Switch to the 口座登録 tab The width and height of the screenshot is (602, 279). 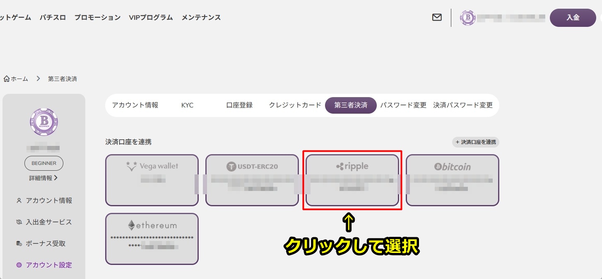click(239, 105)
